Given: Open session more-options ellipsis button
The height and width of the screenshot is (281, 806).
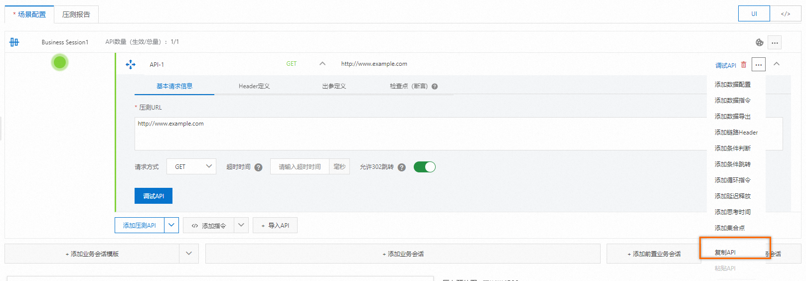Looking at the screenshot, I should click(x=775, y=42).
